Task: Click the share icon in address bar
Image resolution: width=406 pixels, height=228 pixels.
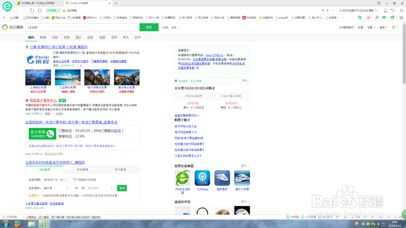Action: click(x=323, y=11)
